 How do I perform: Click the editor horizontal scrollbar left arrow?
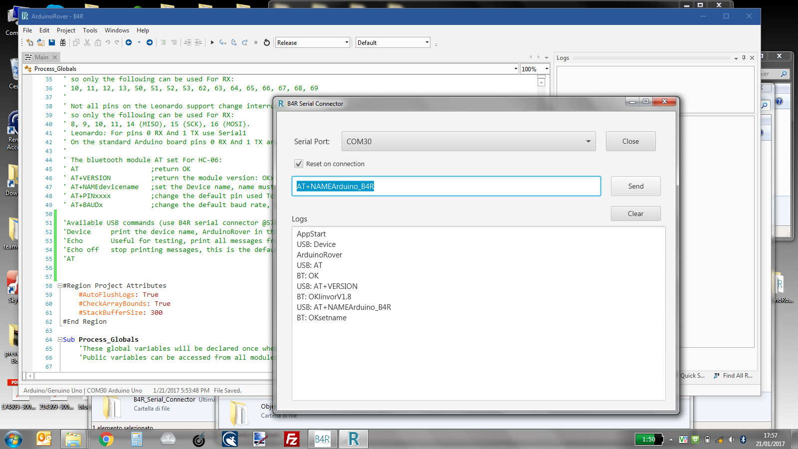[30, 376]
